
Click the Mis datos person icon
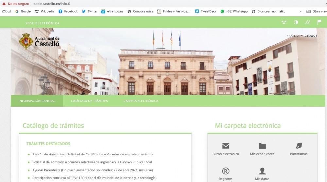[x=262, y=171]
